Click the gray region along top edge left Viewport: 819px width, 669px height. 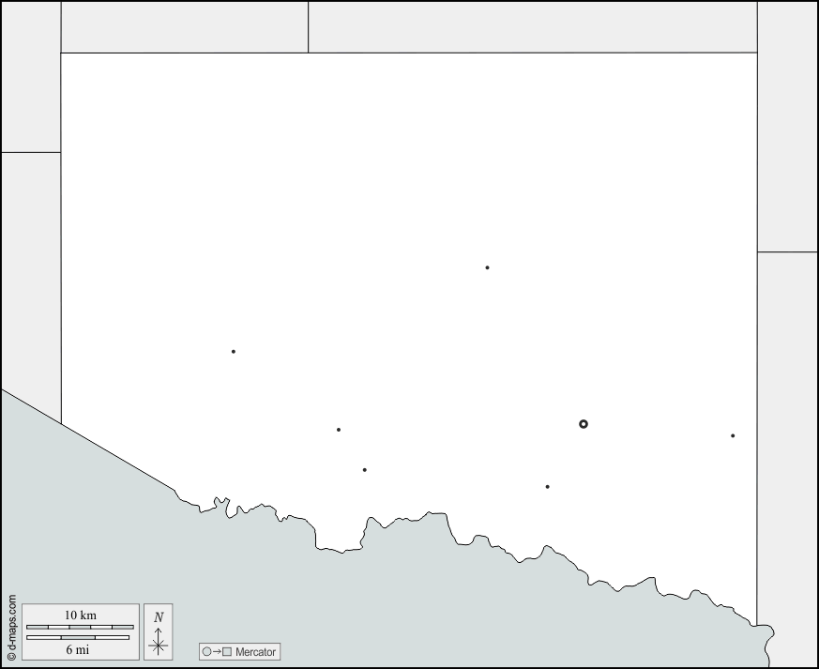(184, 26)
